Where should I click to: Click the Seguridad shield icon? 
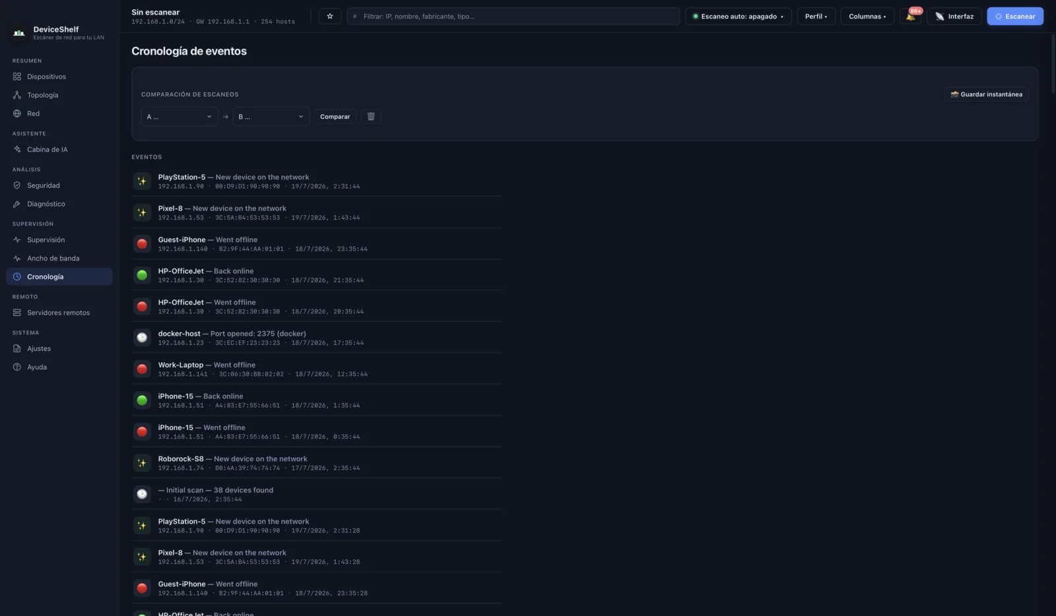point(17,185)
